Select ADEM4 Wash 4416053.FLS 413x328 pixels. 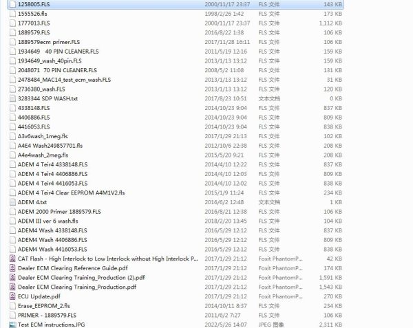click(52, 250)
